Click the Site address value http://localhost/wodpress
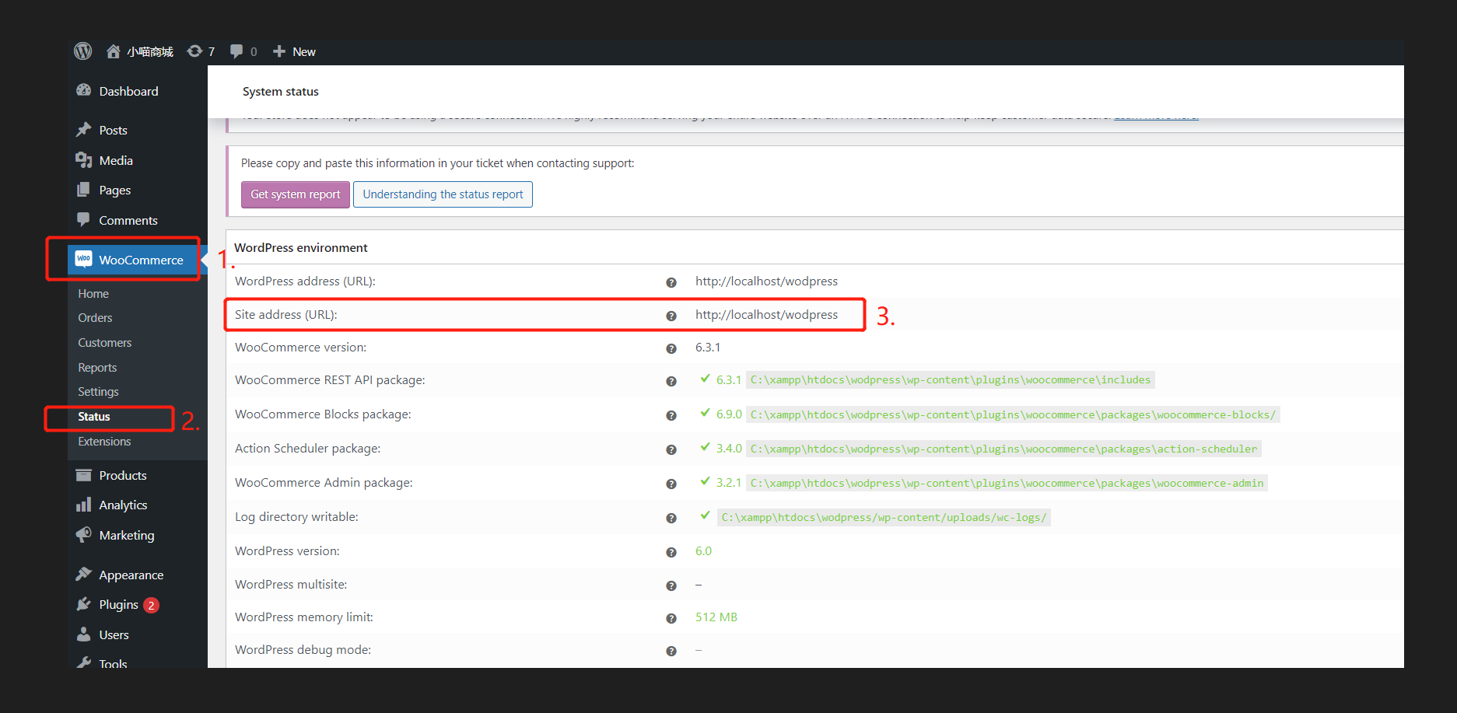The width and height of the screenshot is (1457, 713). 766,314
